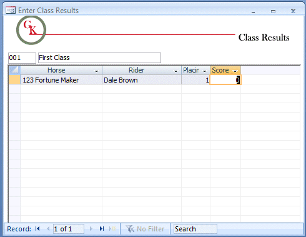Select all rows using datasheet corner box
This screenshot has height=237, width=306.
click(14, 70)
